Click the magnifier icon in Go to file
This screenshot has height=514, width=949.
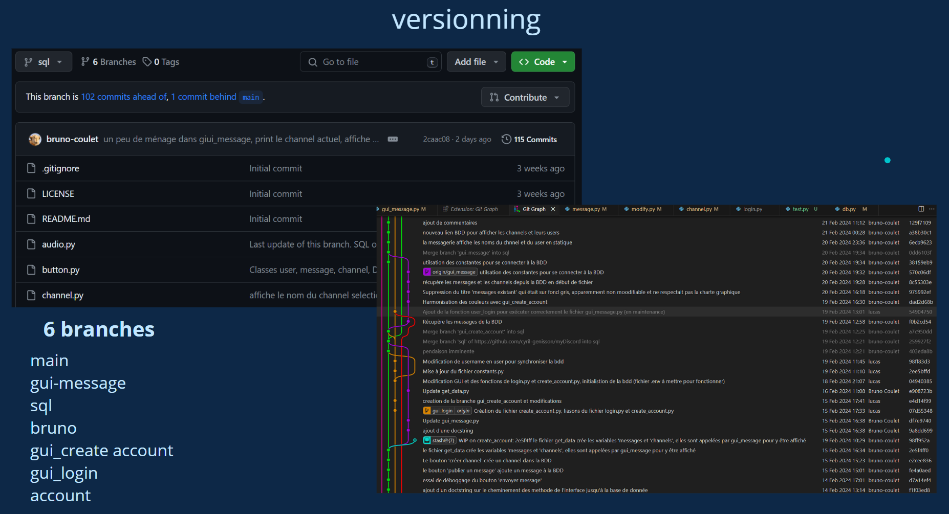[313, 62]
